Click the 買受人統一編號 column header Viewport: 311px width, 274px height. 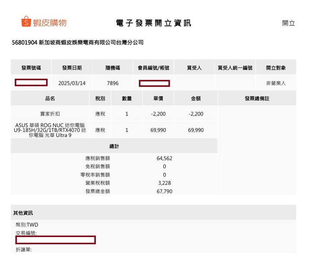tap(235, 68)
